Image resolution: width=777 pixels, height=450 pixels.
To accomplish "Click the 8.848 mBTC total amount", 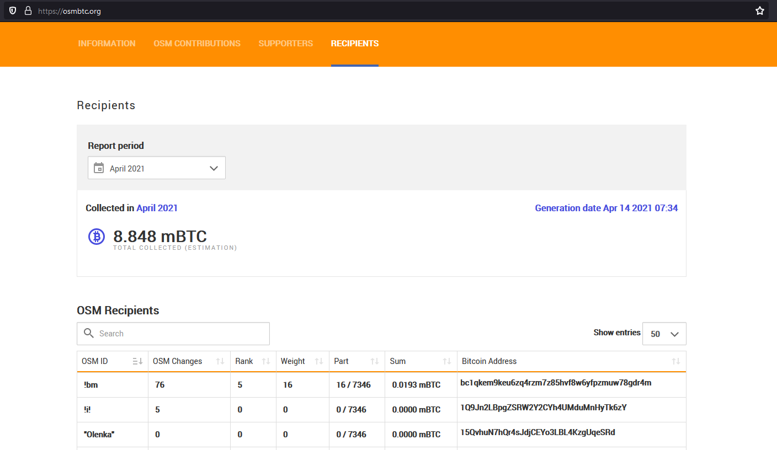I will tap(160, 237).
